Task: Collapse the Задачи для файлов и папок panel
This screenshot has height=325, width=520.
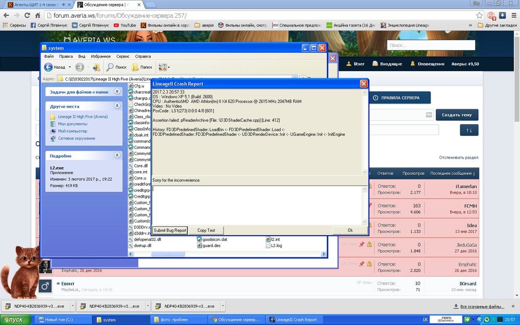Action: tap(117, 92)
